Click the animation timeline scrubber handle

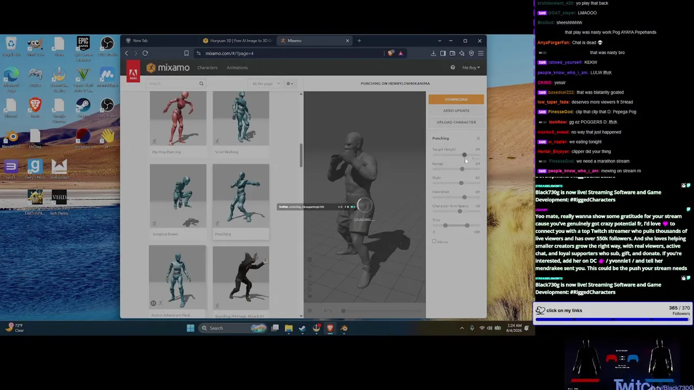[x=343, y=310]
